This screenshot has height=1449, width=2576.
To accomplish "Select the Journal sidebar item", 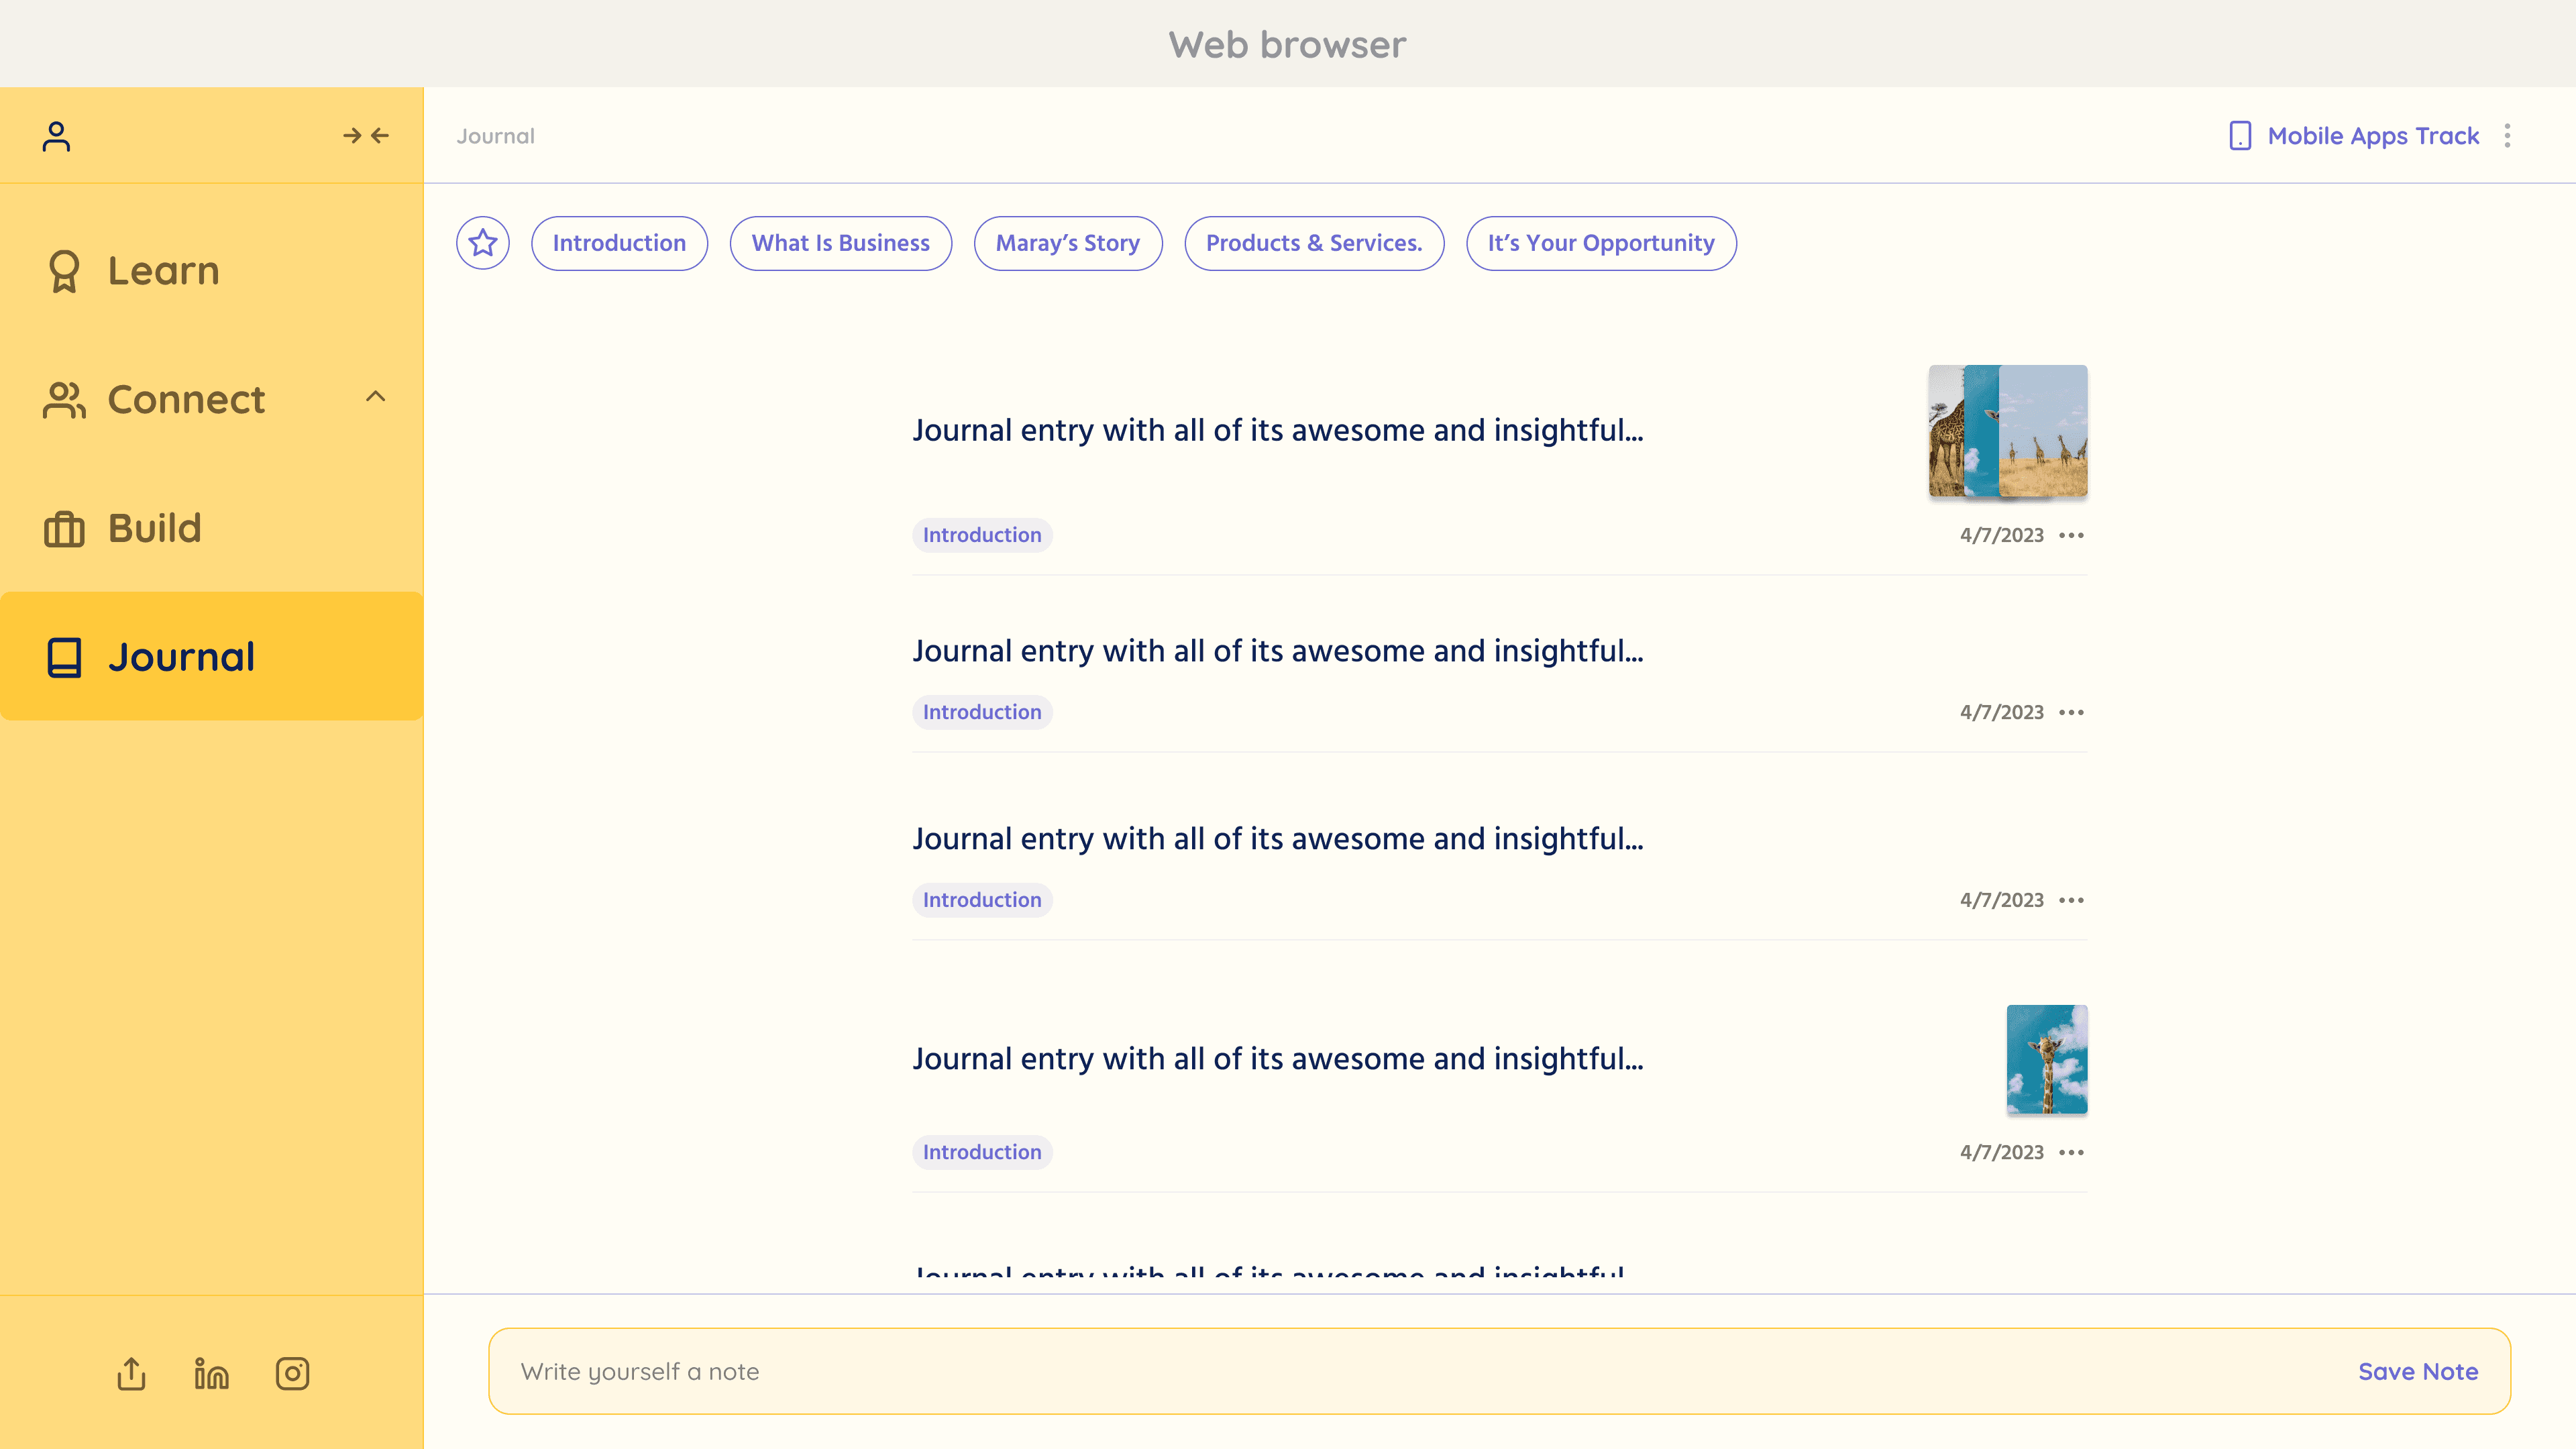I will (212, 657).
